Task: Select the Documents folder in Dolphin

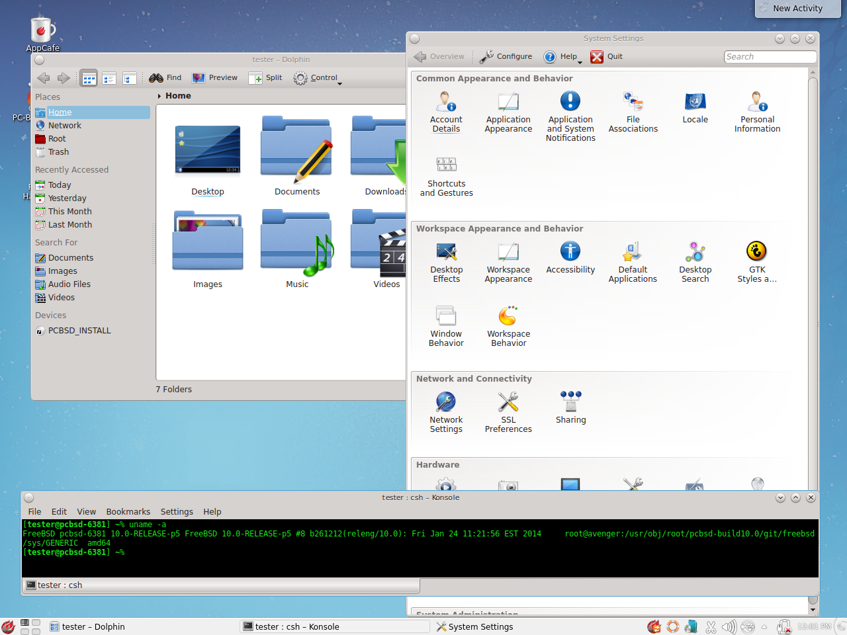Action: 297,156
